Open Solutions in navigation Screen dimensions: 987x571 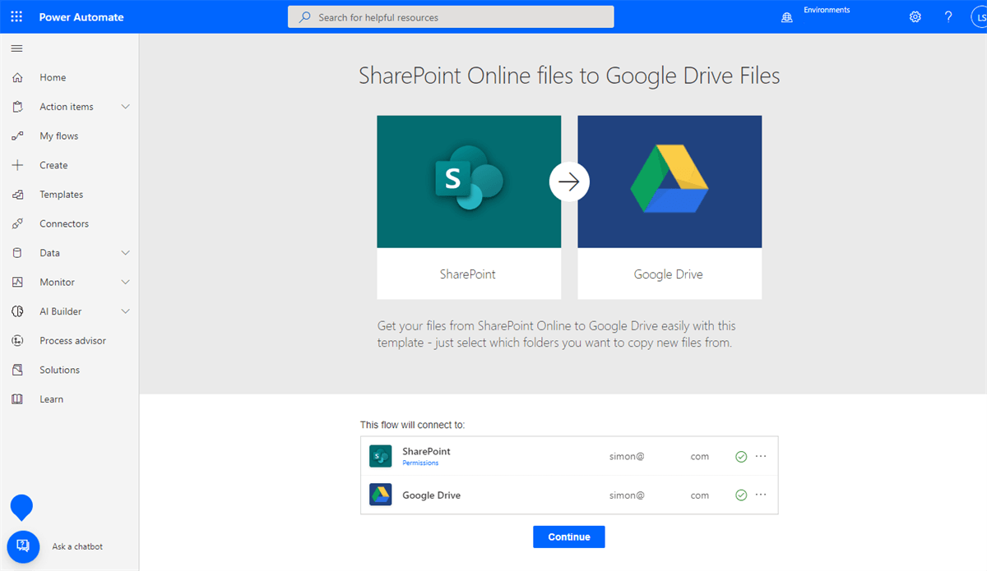(x=59, y=370)
